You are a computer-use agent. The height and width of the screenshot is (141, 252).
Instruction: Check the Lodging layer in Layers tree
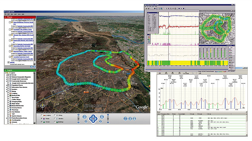pyautogui.click(x=8, y=93)
